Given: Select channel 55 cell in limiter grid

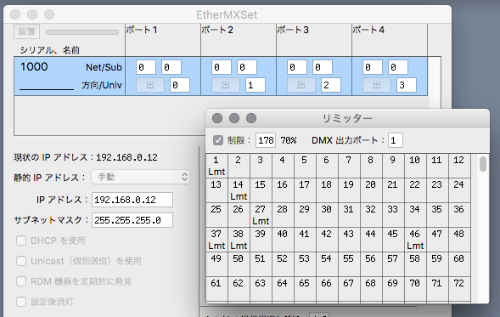Looking at the screenshot, I should click(349, 264).
